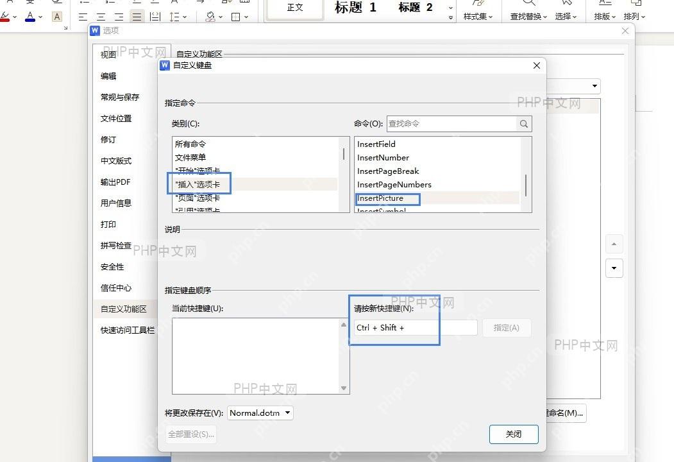Viewport: 674px width, 462px height.
Task: Toggle character shading on selected text
Action: tap(56, 17)
